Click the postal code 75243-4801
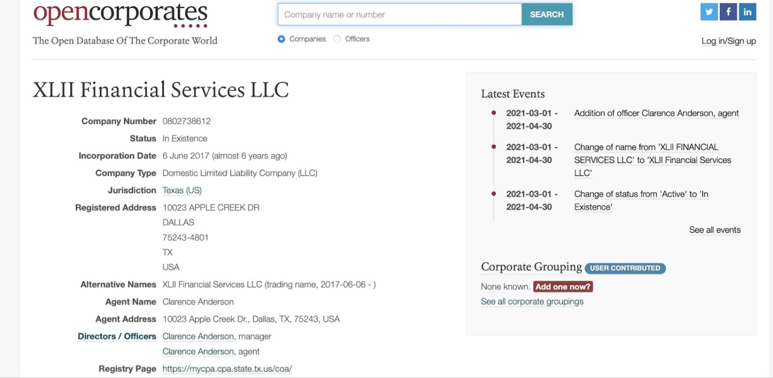The height and width of the screenshot is (378, 773). (x=186, y=238)
